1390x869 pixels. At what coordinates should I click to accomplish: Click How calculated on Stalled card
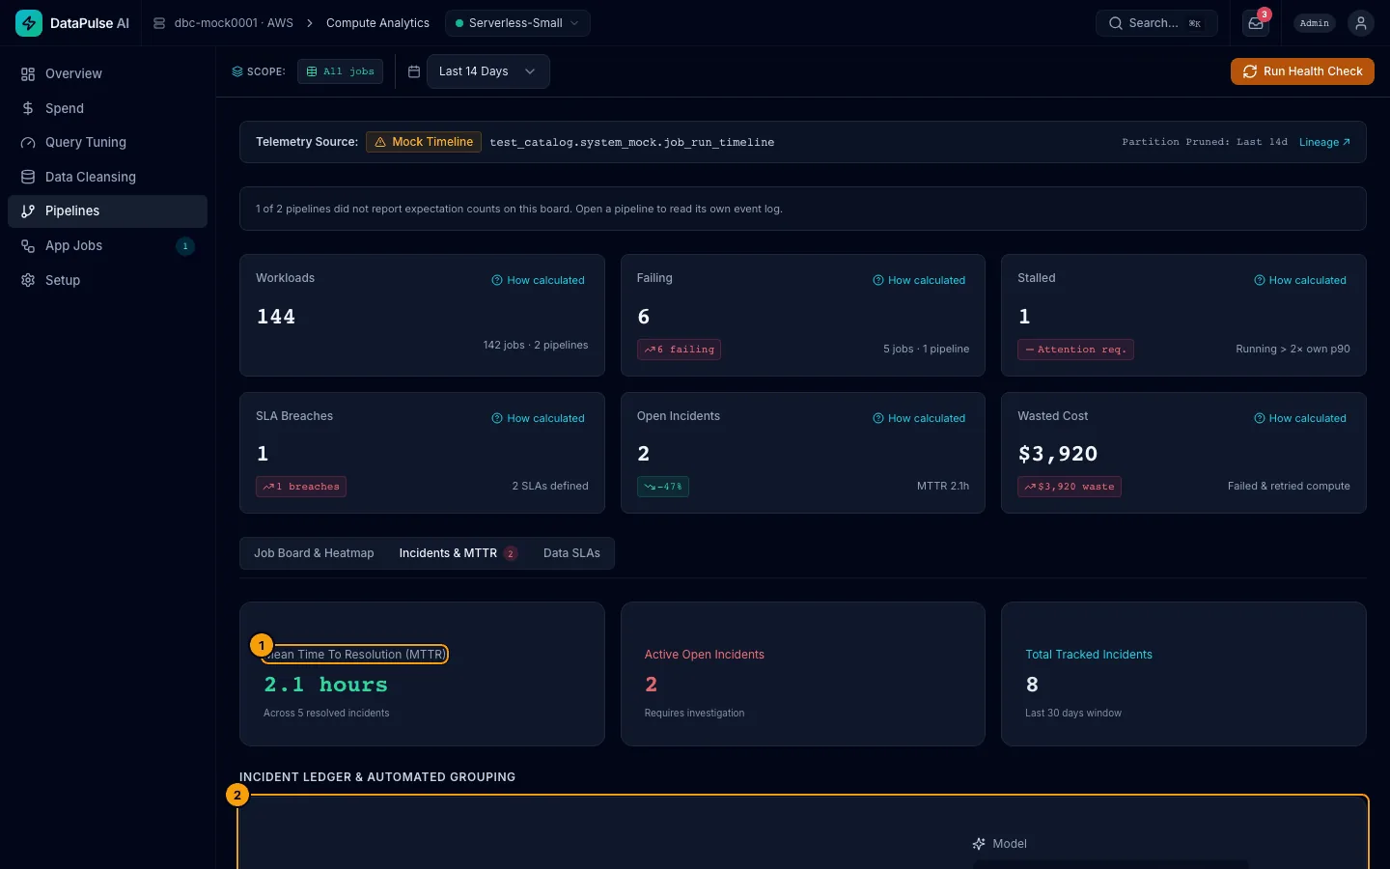pyautogui.click(x=1300, y=280)
